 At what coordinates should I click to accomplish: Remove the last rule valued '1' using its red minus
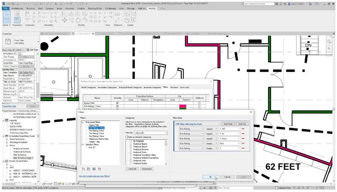(243, 148)
